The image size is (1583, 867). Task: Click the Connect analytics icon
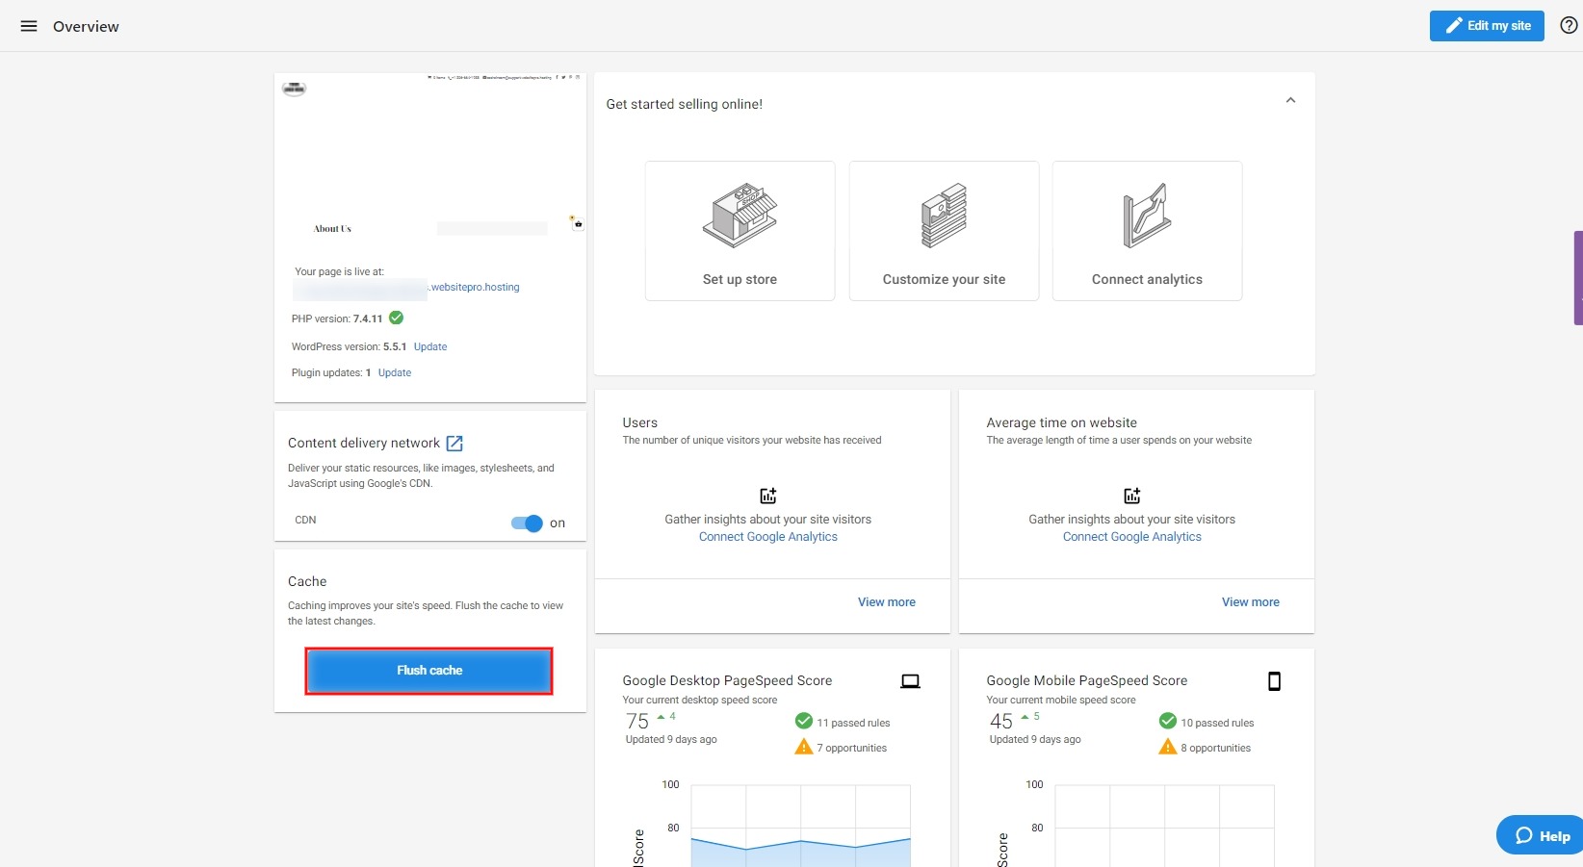(1147, 216)
